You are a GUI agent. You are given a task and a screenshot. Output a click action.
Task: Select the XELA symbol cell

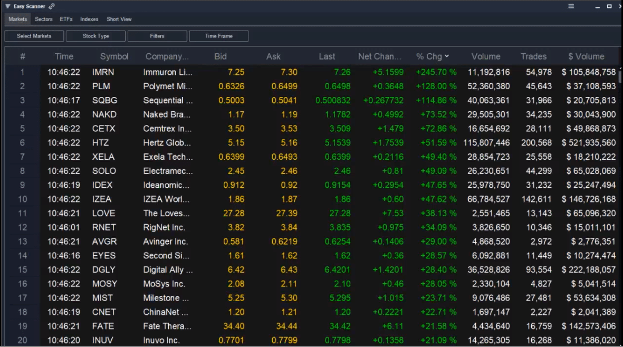103,157
